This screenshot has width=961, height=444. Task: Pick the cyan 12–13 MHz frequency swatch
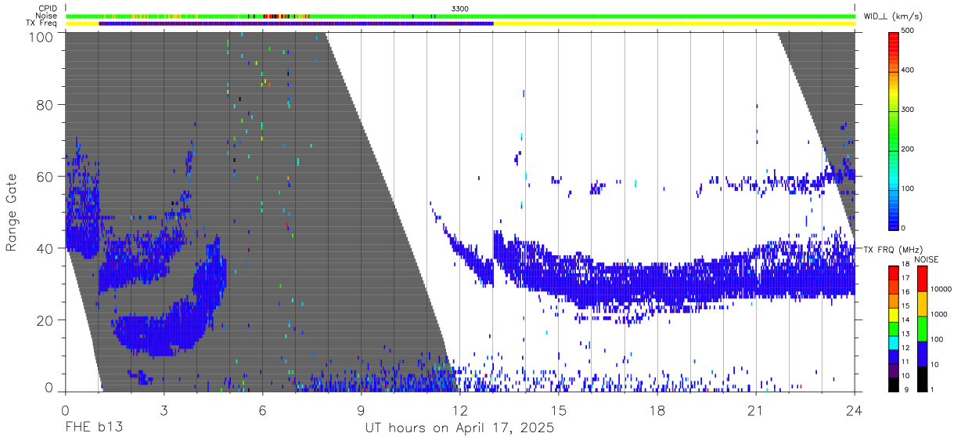pyautogui.click(x=893, y=343)
